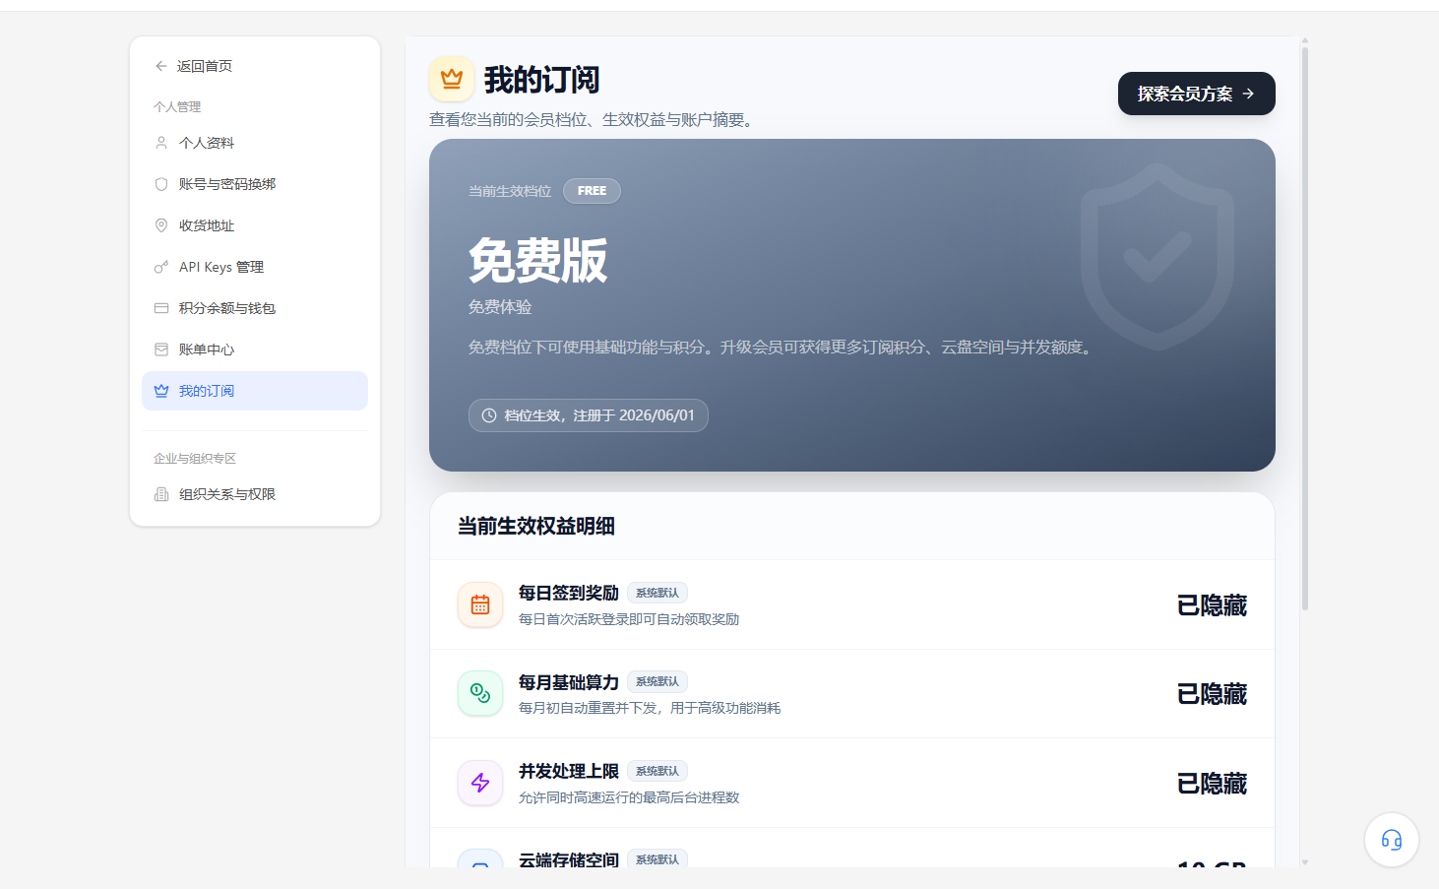Click the calendar icon for 每日签到奖励

click(480, 604)
